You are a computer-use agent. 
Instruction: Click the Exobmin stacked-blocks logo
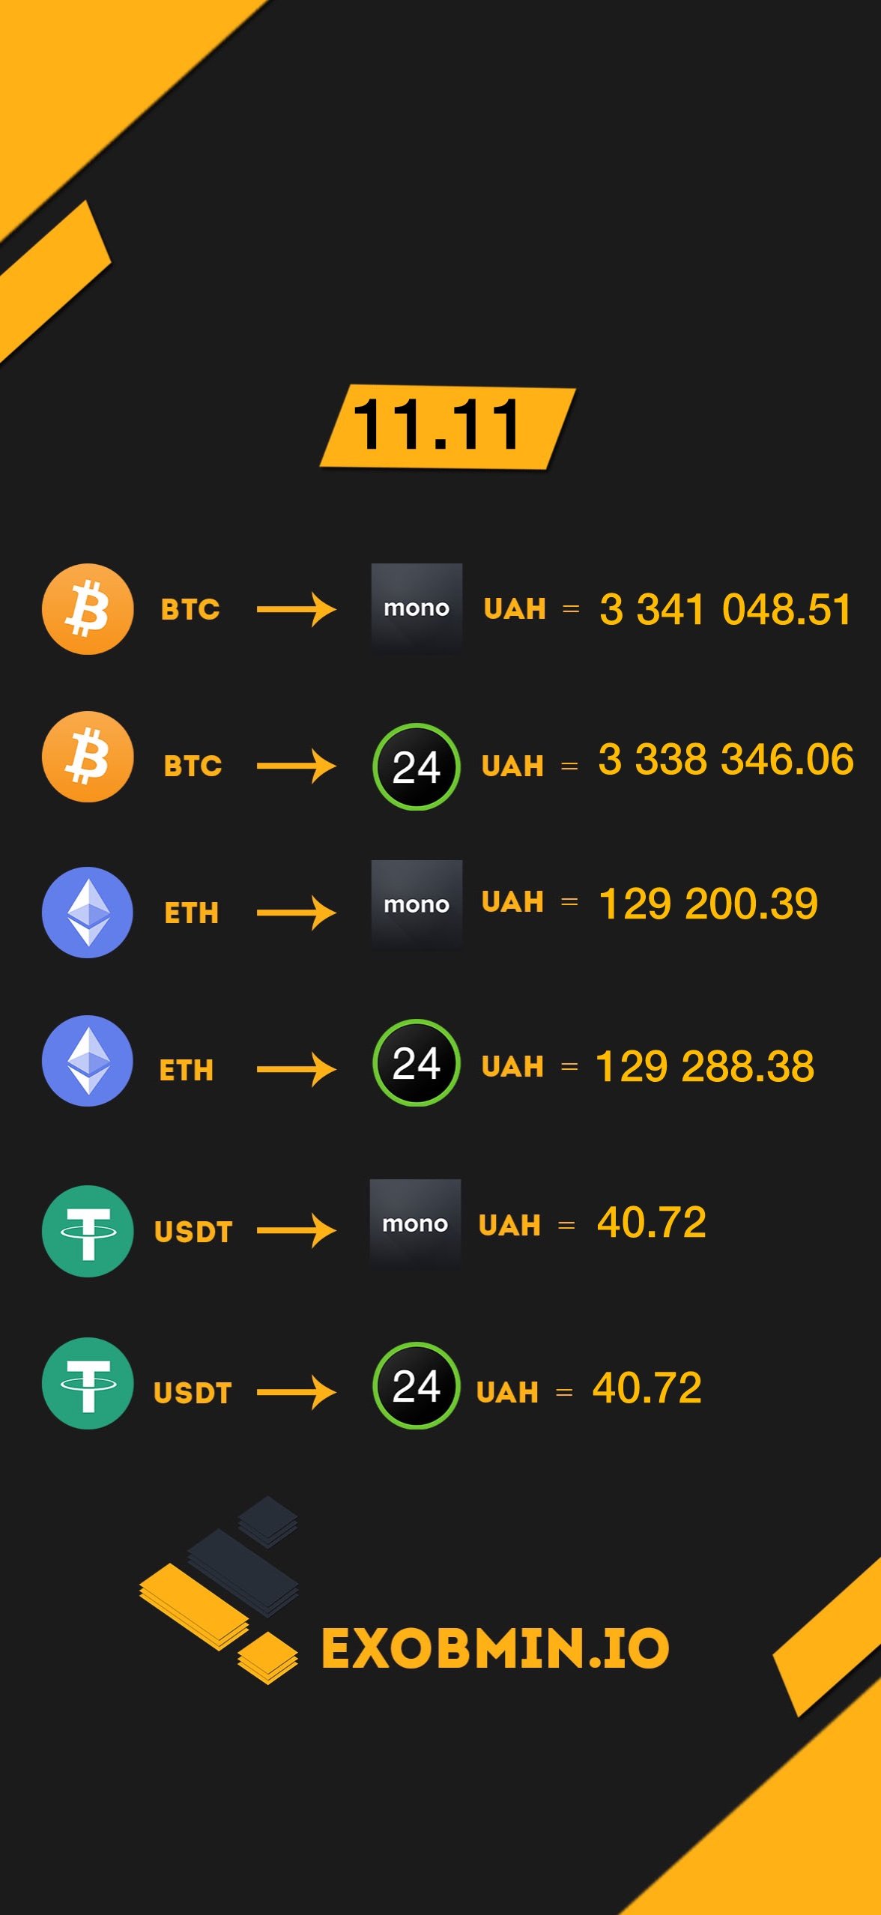(219, 1590)
